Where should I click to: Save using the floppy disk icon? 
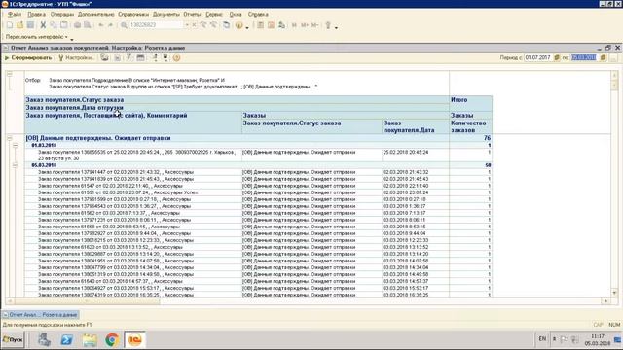(30, 25)
